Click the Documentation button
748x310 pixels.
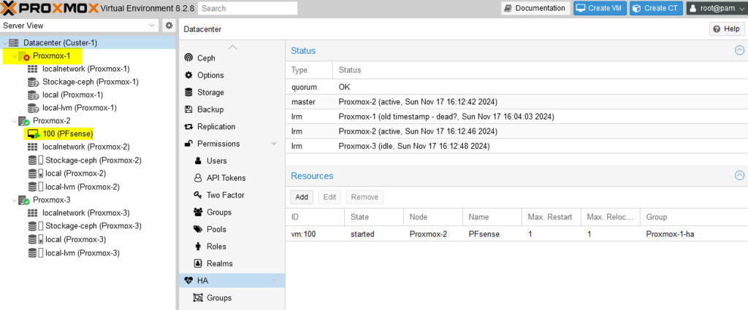(535, 8)
